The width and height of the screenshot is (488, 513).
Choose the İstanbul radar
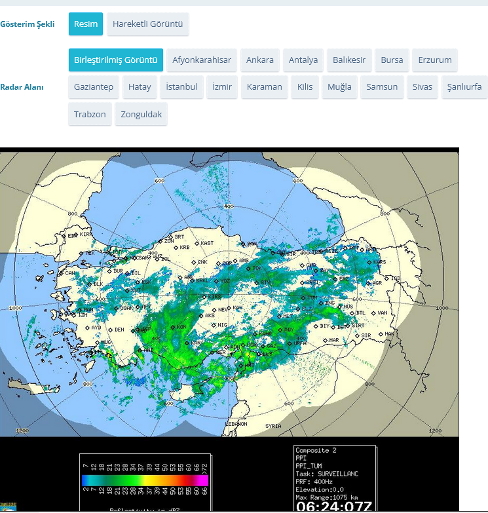click(181, 86)
